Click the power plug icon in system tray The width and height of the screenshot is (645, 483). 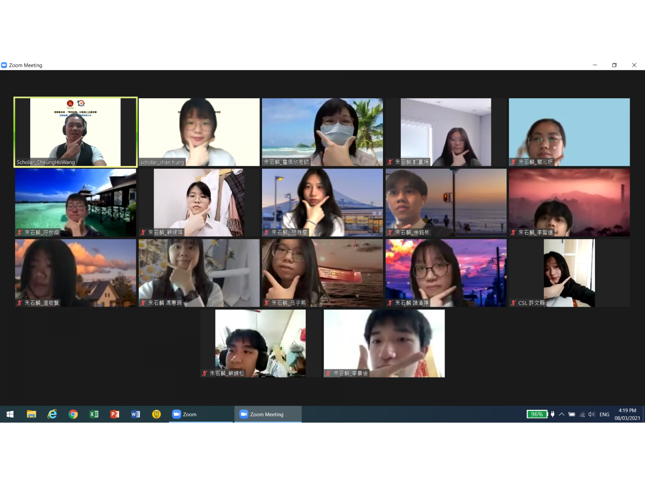553,414
